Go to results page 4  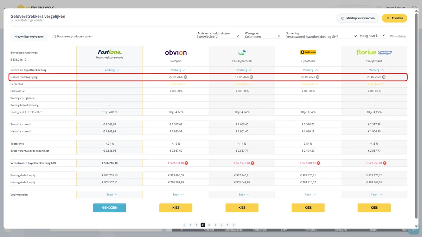pyautogui.click(x=215, y=225)
